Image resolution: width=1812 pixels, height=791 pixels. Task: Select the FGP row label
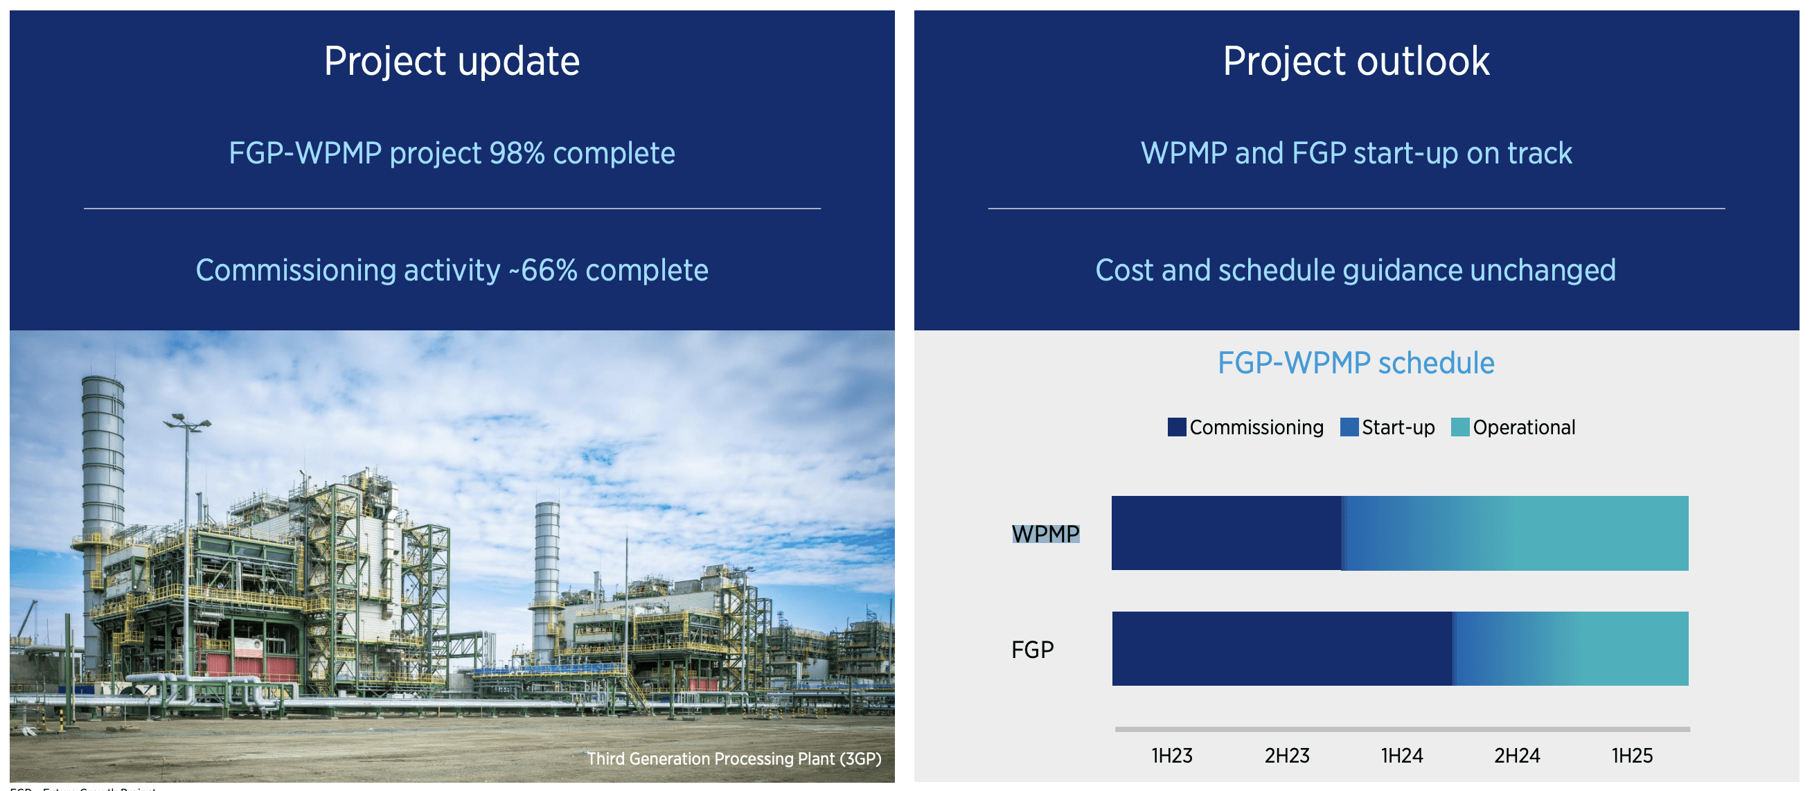pos(1032,649)
